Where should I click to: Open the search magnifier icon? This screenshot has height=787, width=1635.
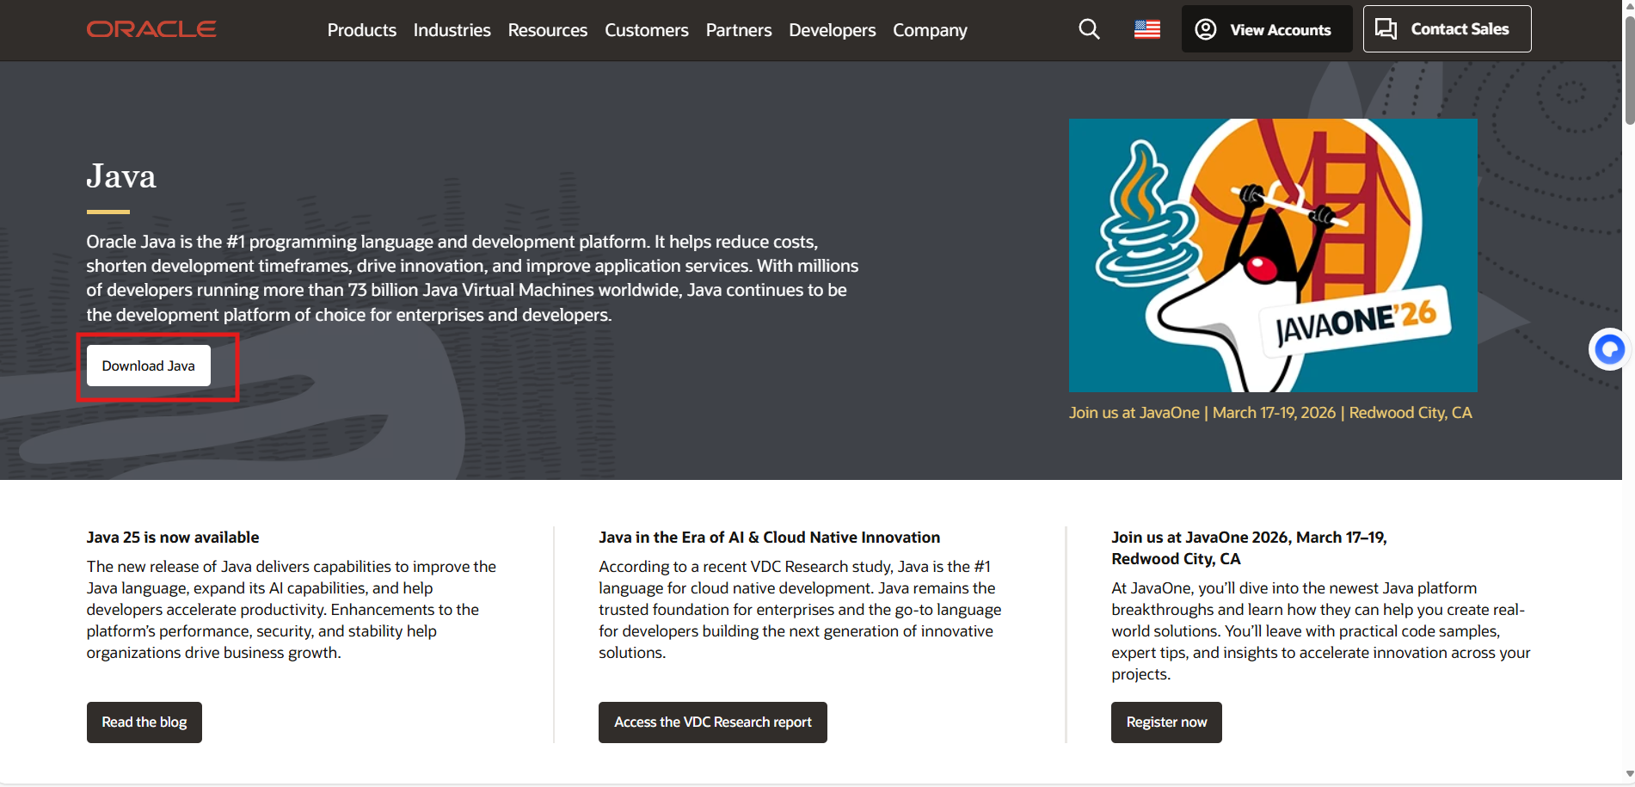point(1089,29)
